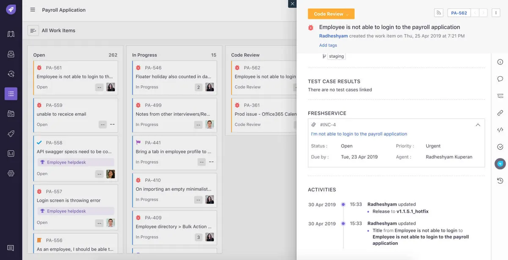Click the Payroll Application project name
Screen dimensions: 508x260
click(x=63, y=10)
